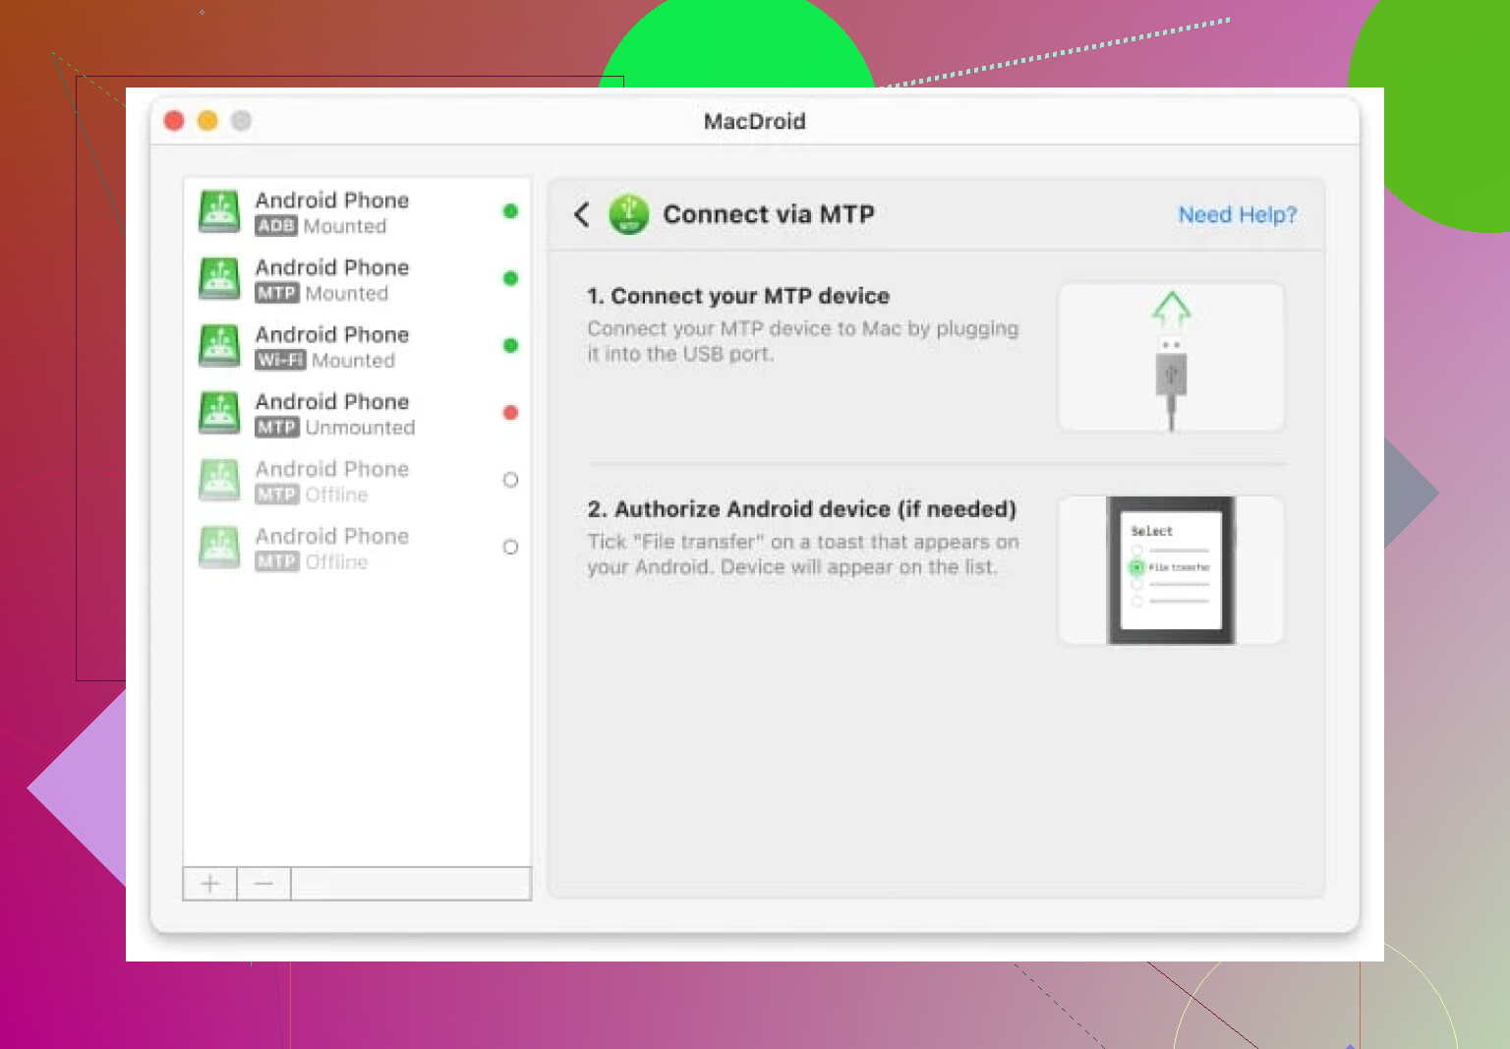Open the Need Help? link
Viewport: 1510px width, 1049px height.
pos(1238,214)
